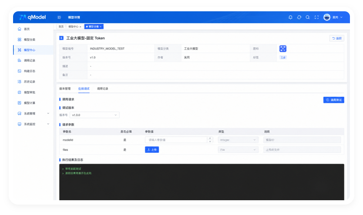Open the 版本管理 tab
The height and width of the screenshot is (215, 363).
[x=65, y=89]
